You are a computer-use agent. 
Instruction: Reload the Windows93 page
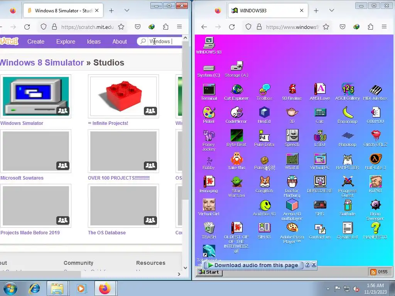[232, 27]
